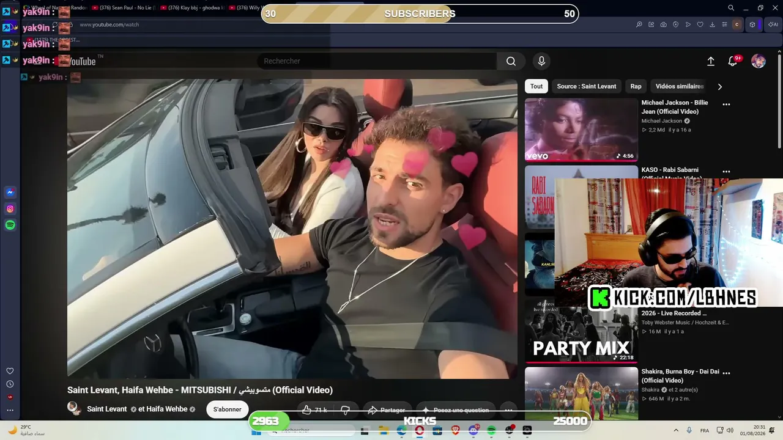Open Brave from the Windows taskbar
Screen dimensions: 783x440
455,430
